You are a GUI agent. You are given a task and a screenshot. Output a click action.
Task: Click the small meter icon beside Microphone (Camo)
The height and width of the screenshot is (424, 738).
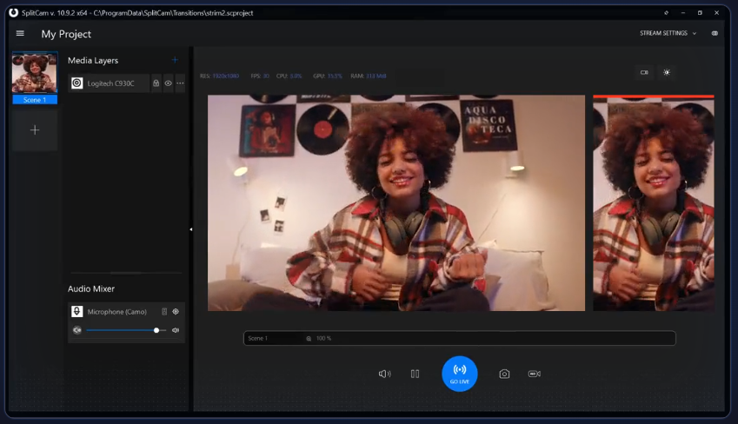coord(164,312)
